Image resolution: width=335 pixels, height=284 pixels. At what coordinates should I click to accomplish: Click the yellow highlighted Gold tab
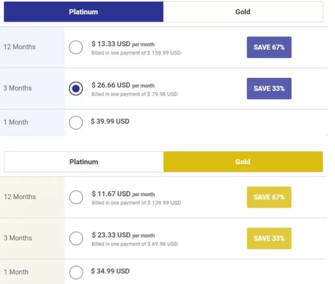243,162
